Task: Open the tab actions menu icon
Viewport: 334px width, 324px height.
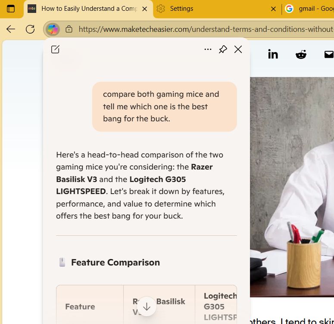Action: 11,9
